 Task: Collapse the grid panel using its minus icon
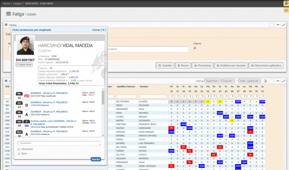278,81
